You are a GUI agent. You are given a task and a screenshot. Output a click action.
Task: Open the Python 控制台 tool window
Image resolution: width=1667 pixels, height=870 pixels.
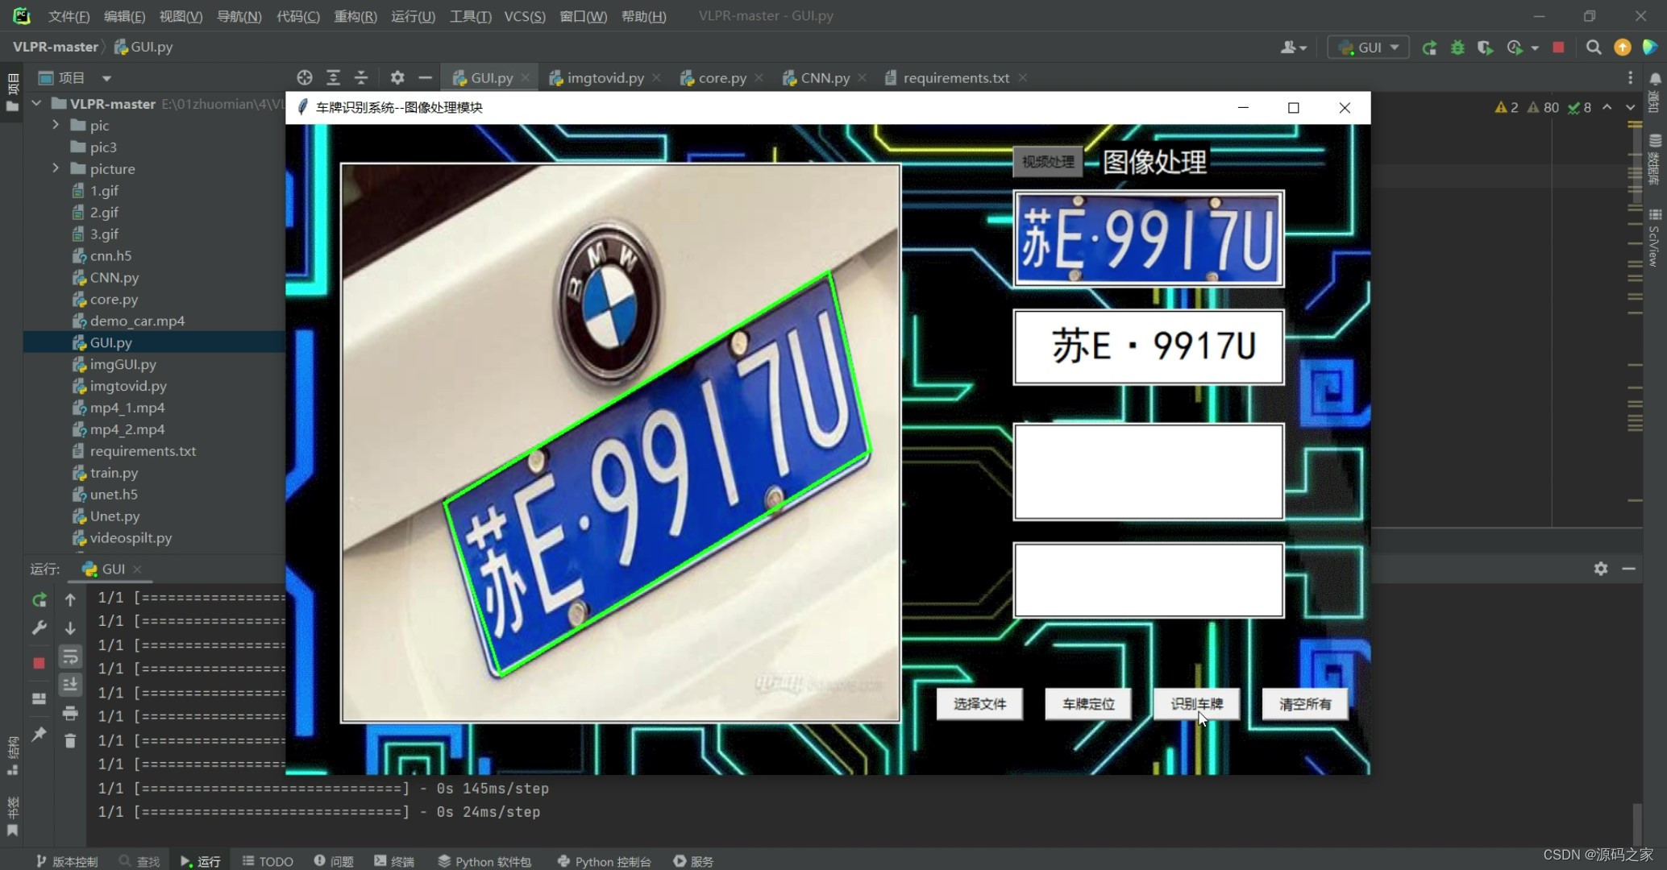[604, 861]
